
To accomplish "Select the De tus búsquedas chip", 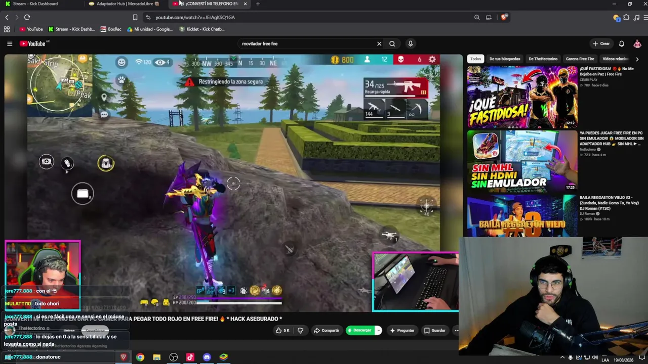I will click(x=505, y=59).
